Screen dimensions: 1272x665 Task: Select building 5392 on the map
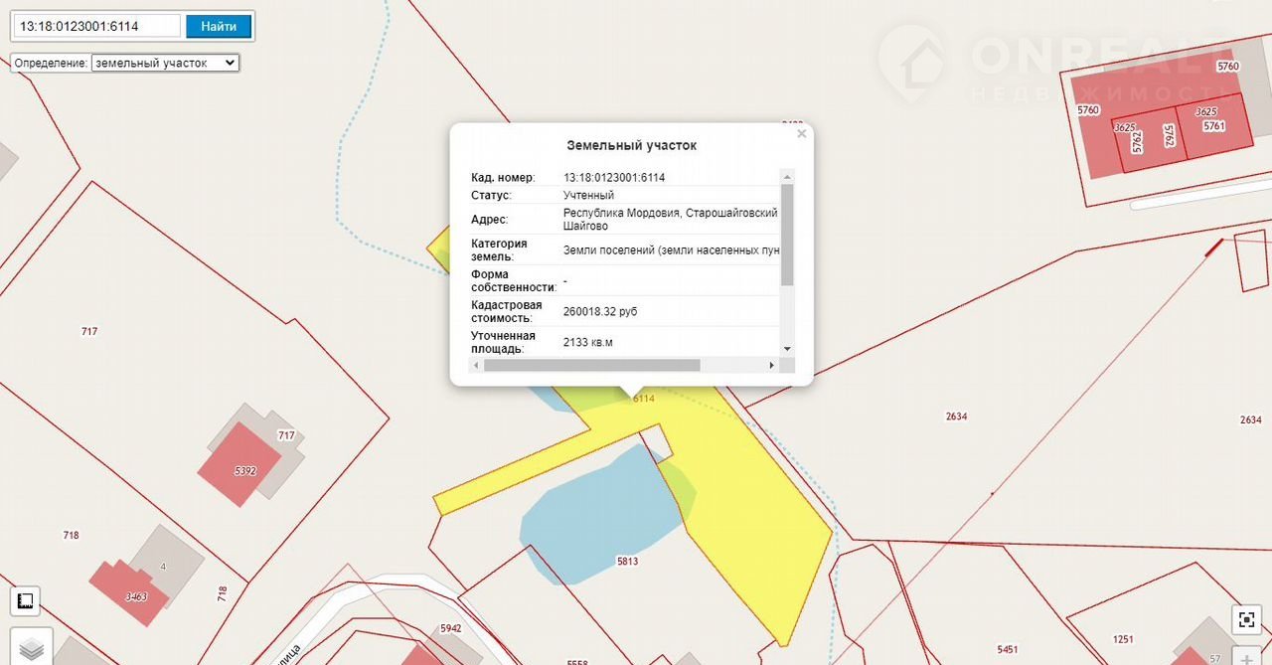(x=239, y=465)
